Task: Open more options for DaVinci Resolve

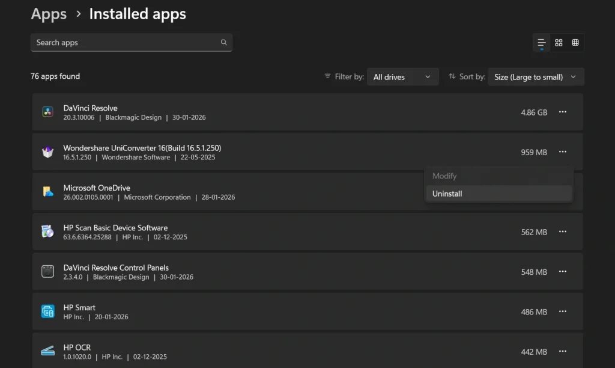Action: [x=563, y=112]
